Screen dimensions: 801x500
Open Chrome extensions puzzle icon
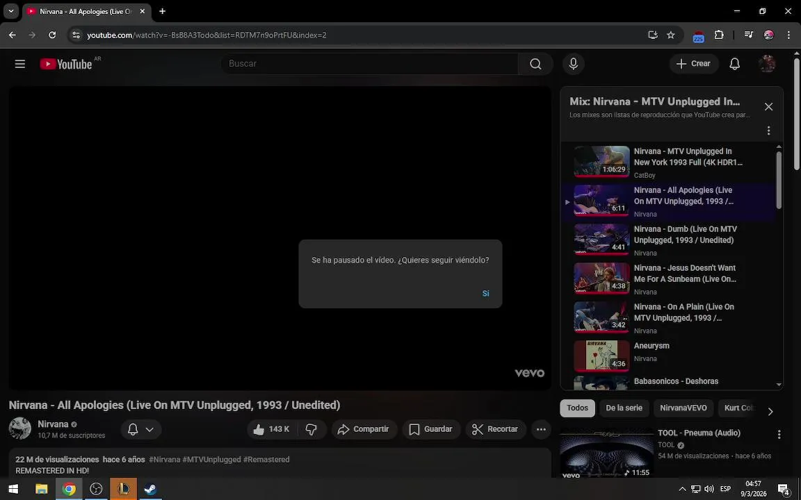click(719, 35)
